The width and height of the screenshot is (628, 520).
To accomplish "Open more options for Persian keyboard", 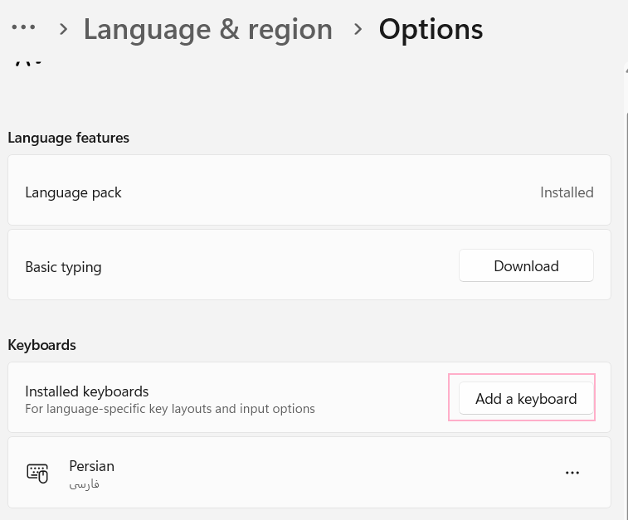I will 572,473.
